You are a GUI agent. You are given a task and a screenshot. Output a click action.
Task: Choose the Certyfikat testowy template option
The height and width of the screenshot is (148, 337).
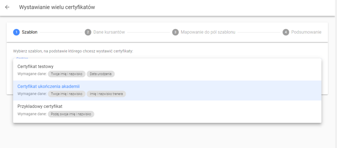167,71
